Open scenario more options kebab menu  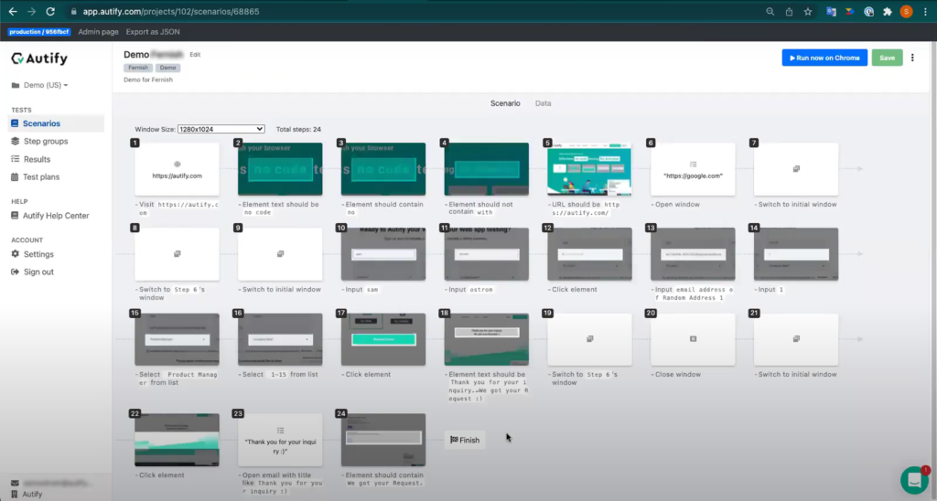(912, 58)
